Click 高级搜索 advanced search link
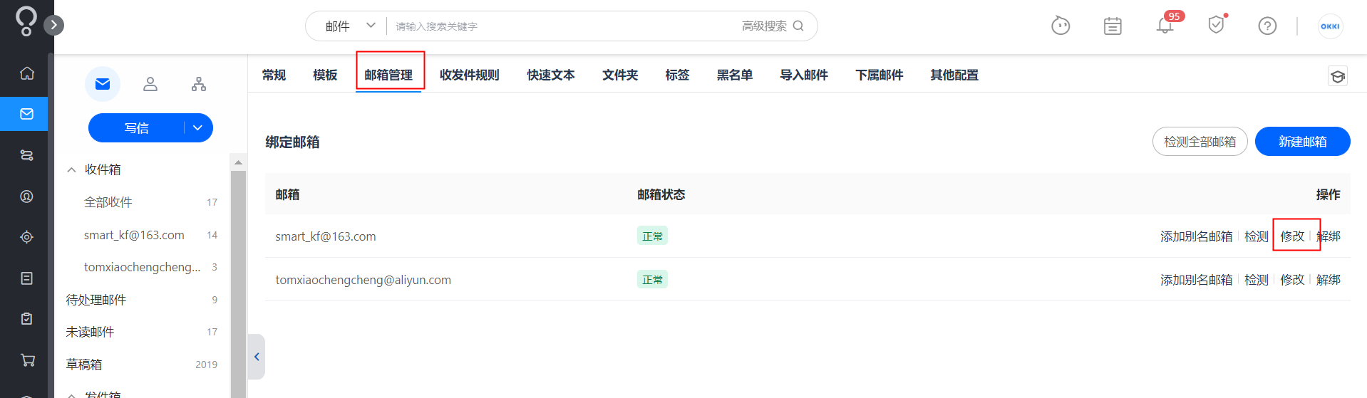The width and height of the screenshot is (1367, 398). 764,26
